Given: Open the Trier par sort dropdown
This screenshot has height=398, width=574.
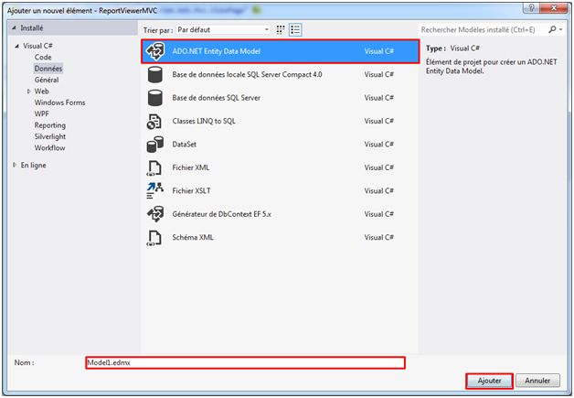Looking at the screenshot, I should pyautogui.click(x=223, y=29).
